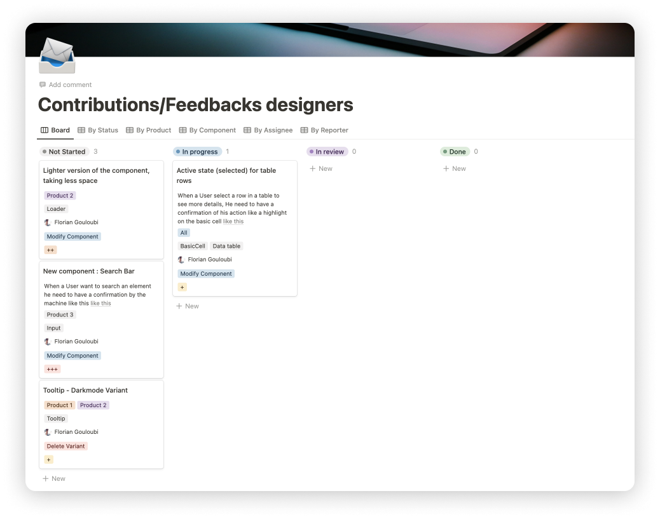Open the 'like this' link on Active state card
660x519 pixels.
(233, 221)
